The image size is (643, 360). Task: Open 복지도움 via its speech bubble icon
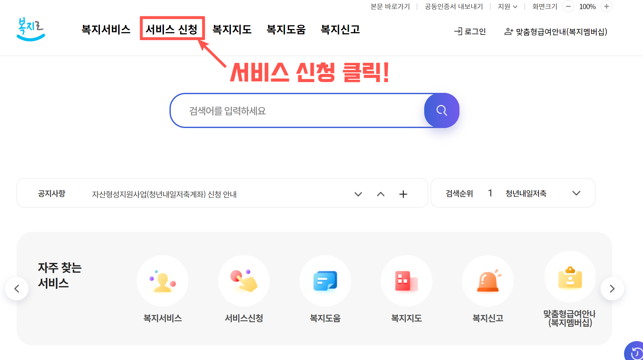[325, 281]
